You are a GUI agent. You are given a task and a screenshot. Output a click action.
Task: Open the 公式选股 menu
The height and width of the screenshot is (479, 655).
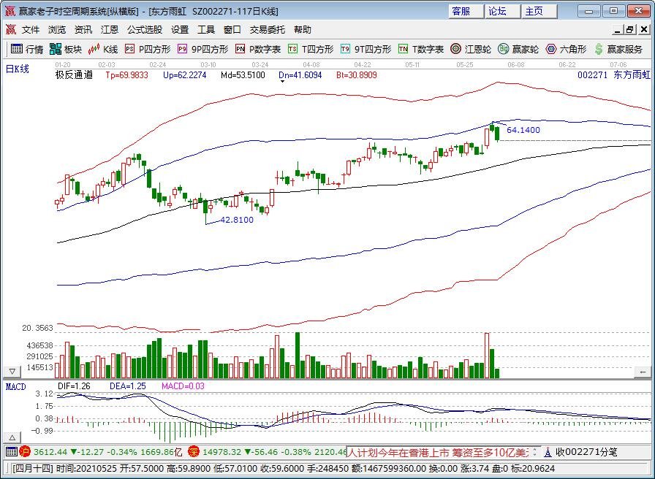tap(145, 30)
